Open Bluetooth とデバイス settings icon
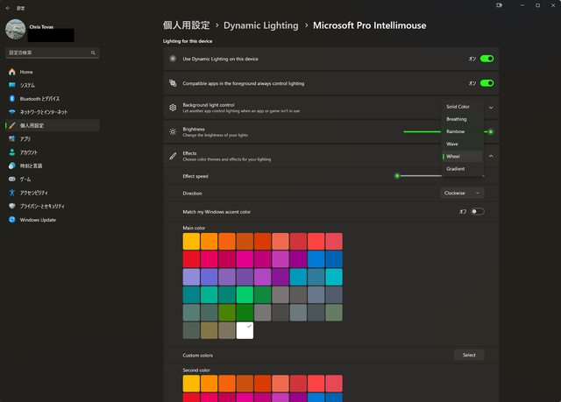Screen dimensions: 561x402 12,99
